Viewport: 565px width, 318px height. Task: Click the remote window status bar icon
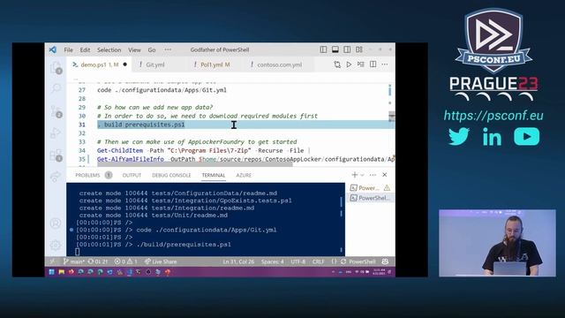53,261
